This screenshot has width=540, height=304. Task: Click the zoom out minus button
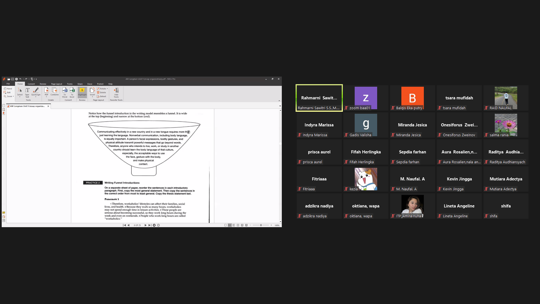click(x=250, y=225)
